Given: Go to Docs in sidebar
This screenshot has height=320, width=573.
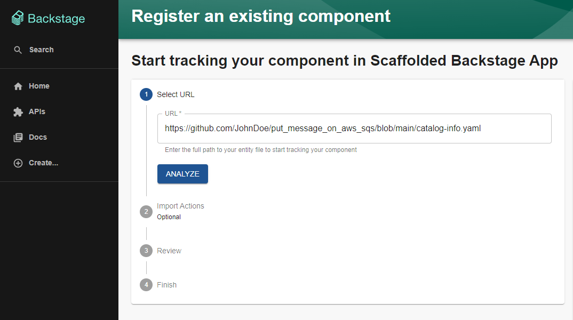Looking at the screenshot, I should point(38,137).
